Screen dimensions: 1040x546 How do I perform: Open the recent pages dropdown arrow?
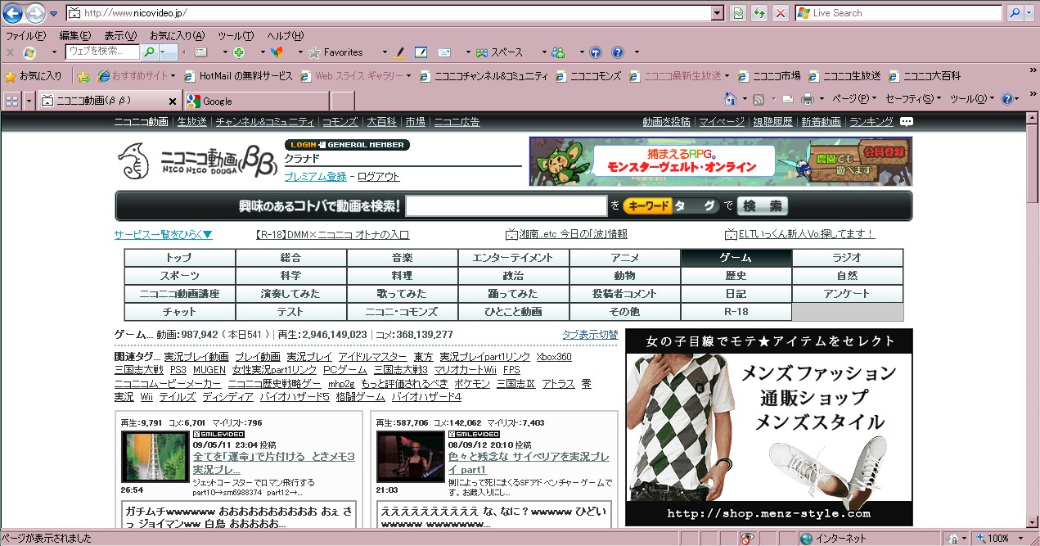tap(53, 14)
